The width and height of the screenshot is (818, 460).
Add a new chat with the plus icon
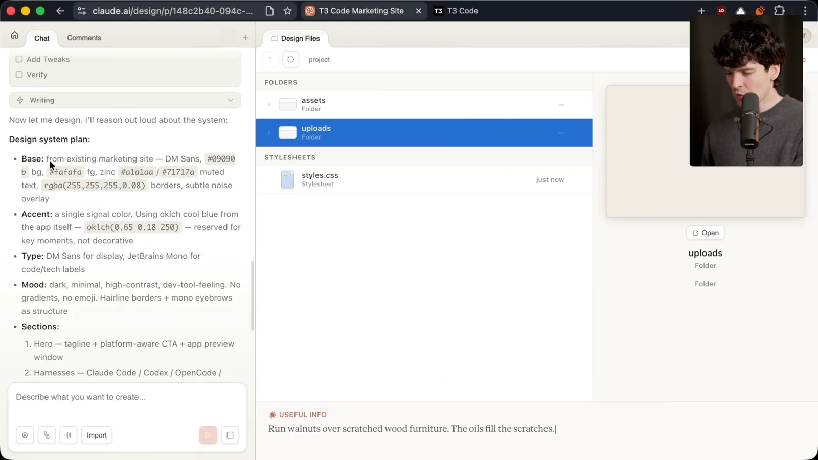coord(245,38)
